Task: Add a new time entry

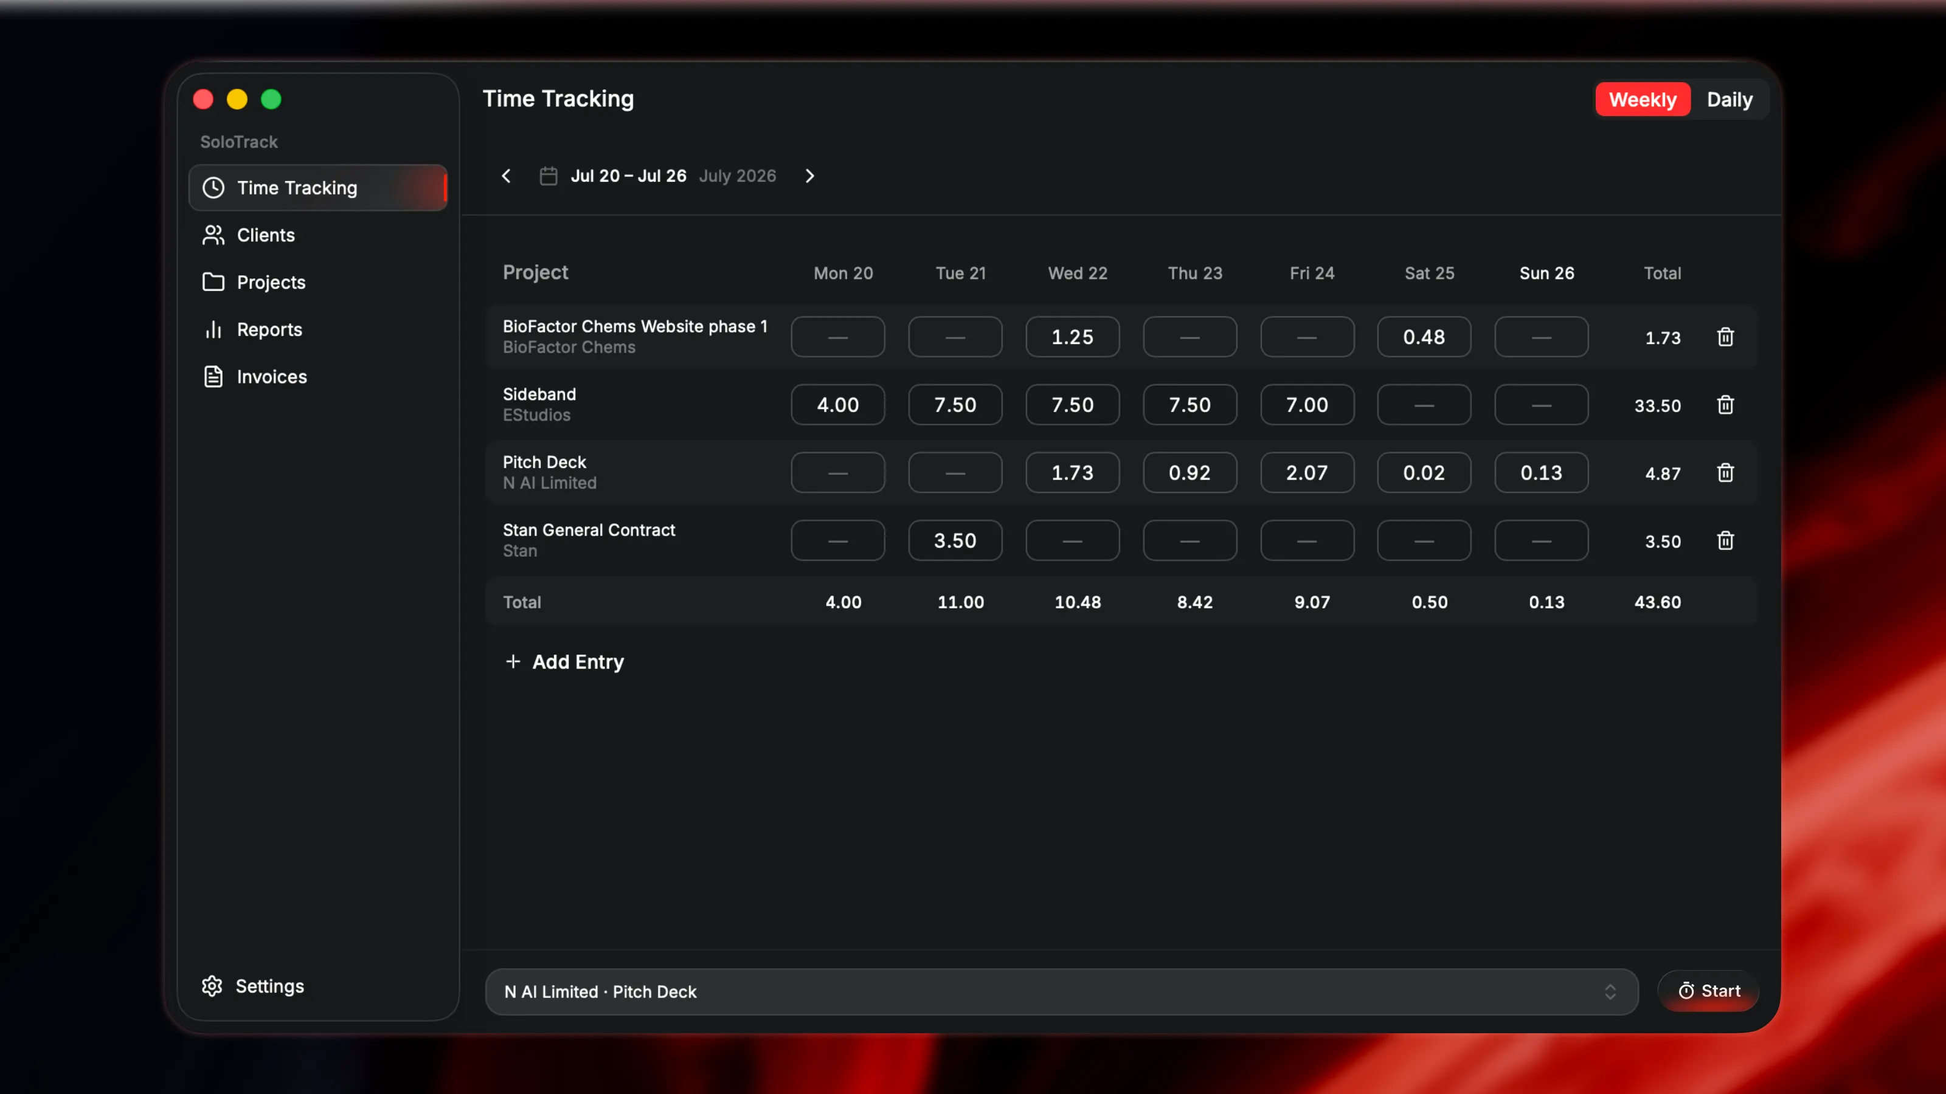Action: [564, 661]
